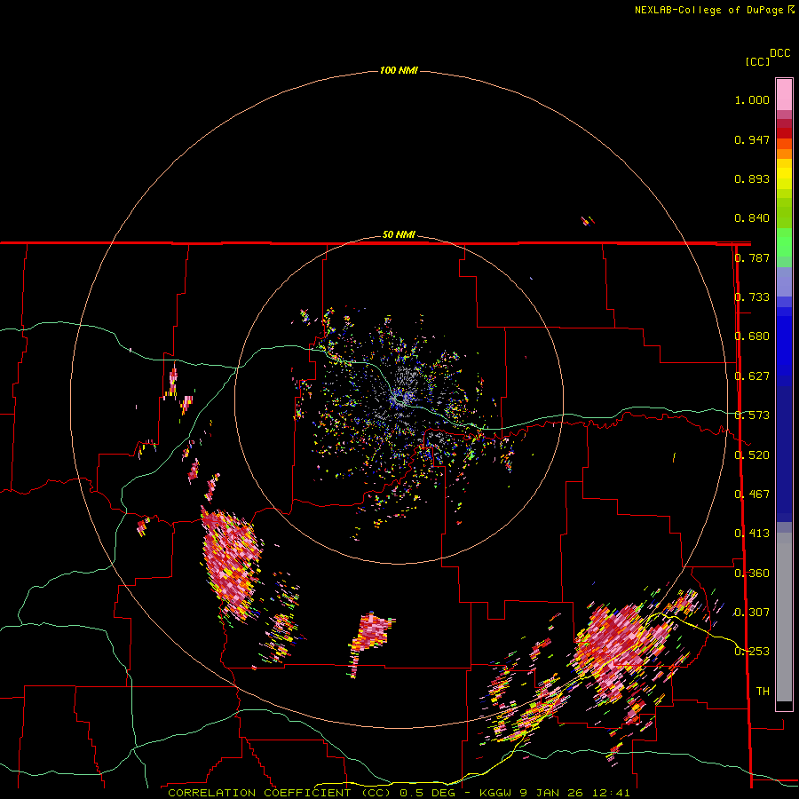Click the 0.253 color scale value
The image size is (799, 799).
coord(752,652)
